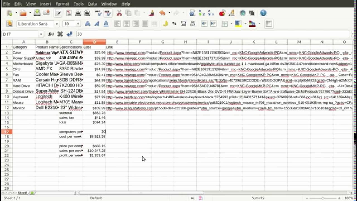Image resolution: width=357 pixels, height=201 pixels.
Task: Open the Data menu
Action: (x=92, y=4)
